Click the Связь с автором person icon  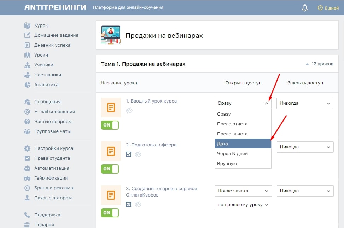coord(27,198)
